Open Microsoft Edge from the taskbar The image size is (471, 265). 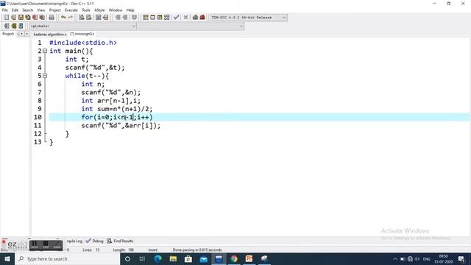[157, 258]
